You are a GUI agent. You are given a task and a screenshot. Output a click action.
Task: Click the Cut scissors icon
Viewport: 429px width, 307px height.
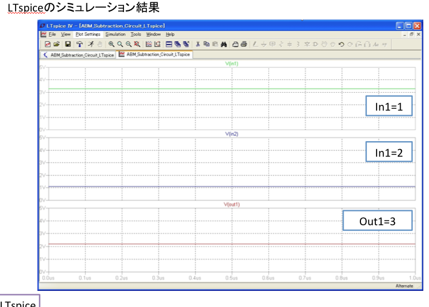point(198,44)
